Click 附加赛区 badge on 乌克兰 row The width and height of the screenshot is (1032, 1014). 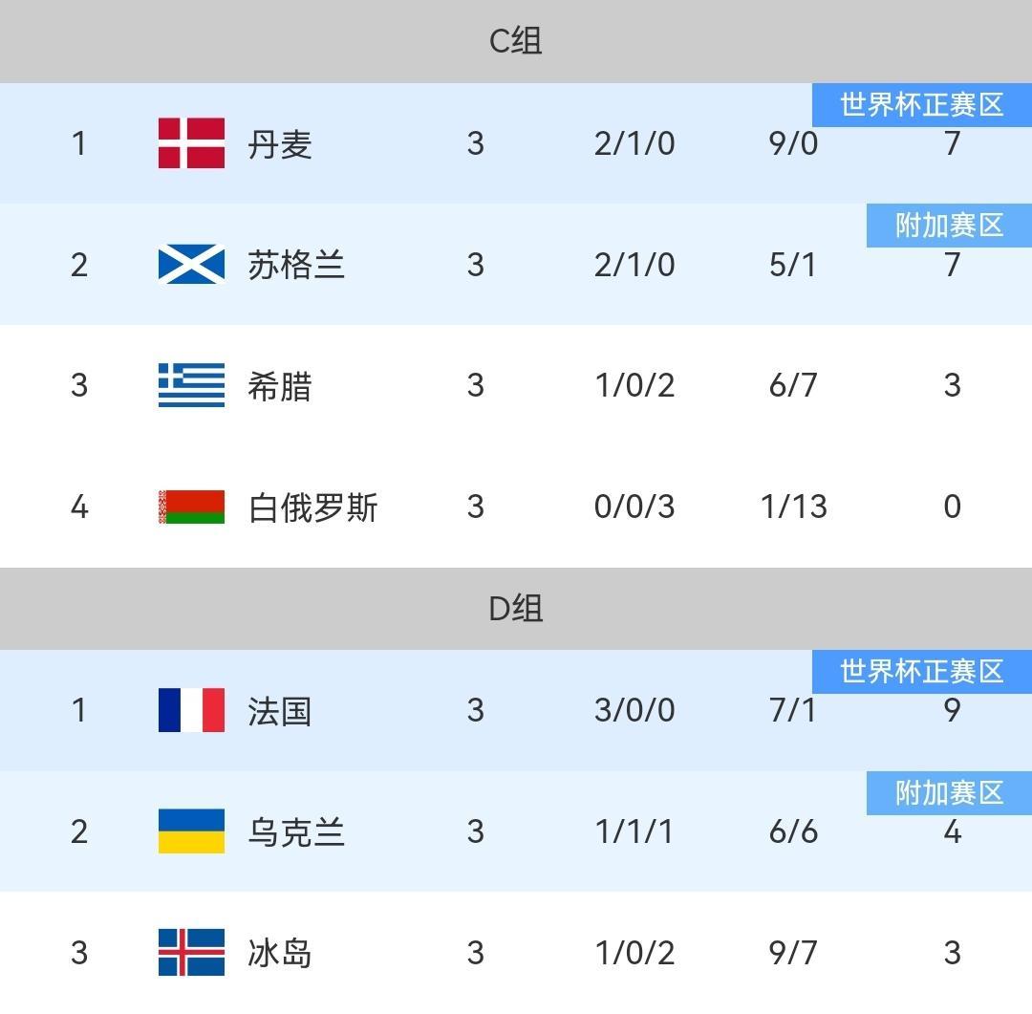click(x=949, y=793)
